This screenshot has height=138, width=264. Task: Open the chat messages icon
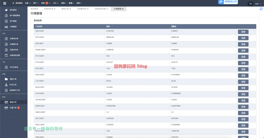coord(250,4)
